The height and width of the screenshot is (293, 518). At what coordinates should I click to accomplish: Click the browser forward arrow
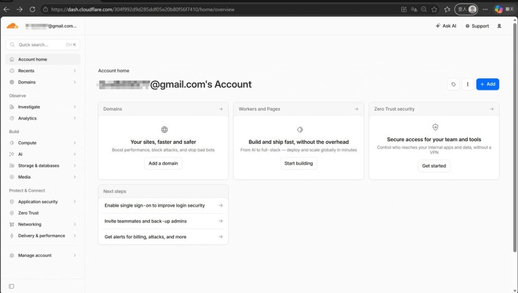click(20, 9)
